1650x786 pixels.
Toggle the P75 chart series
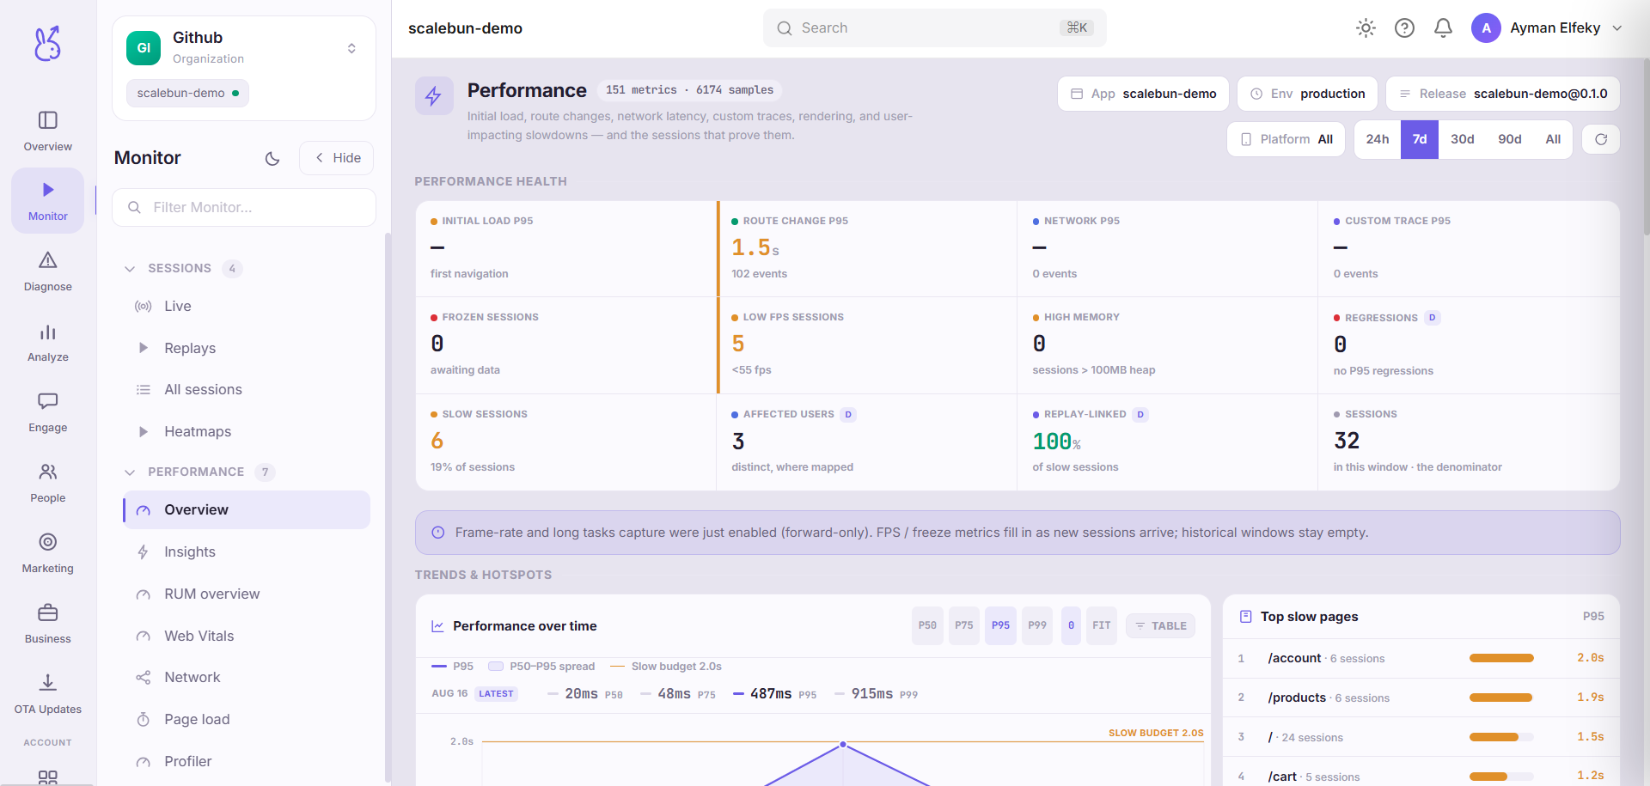pyautogui.click(x=964, y=625)
